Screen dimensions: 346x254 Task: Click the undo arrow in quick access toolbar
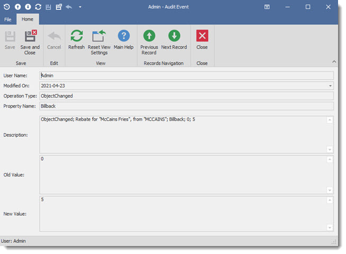(69, 7)
